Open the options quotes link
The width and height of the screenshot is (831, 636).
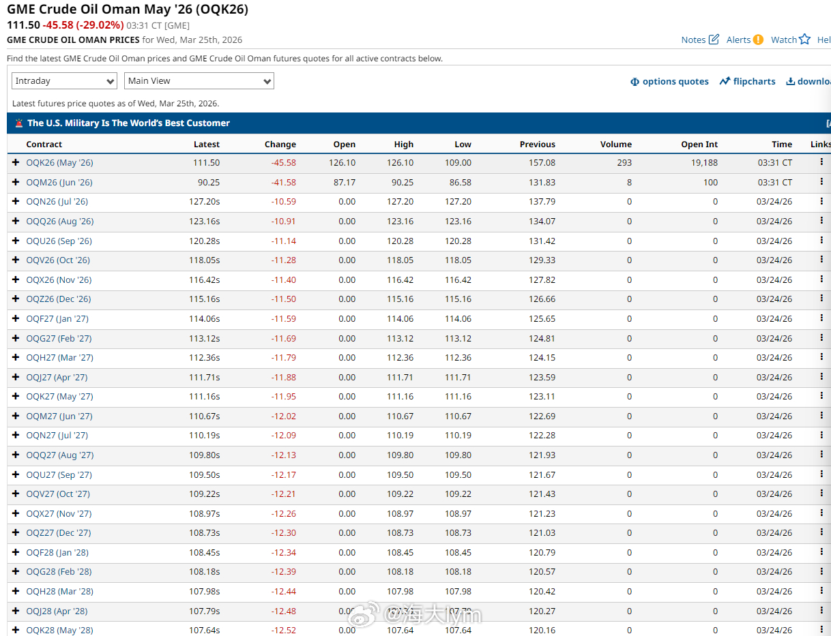click(x=669, y=81)
